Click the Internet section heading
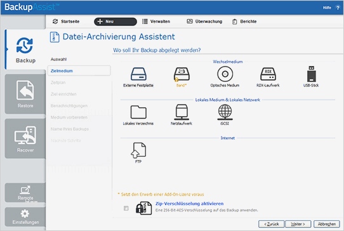The height and width of the screenshot is (231, 344). pyautogui.click(x=227, y=138)
